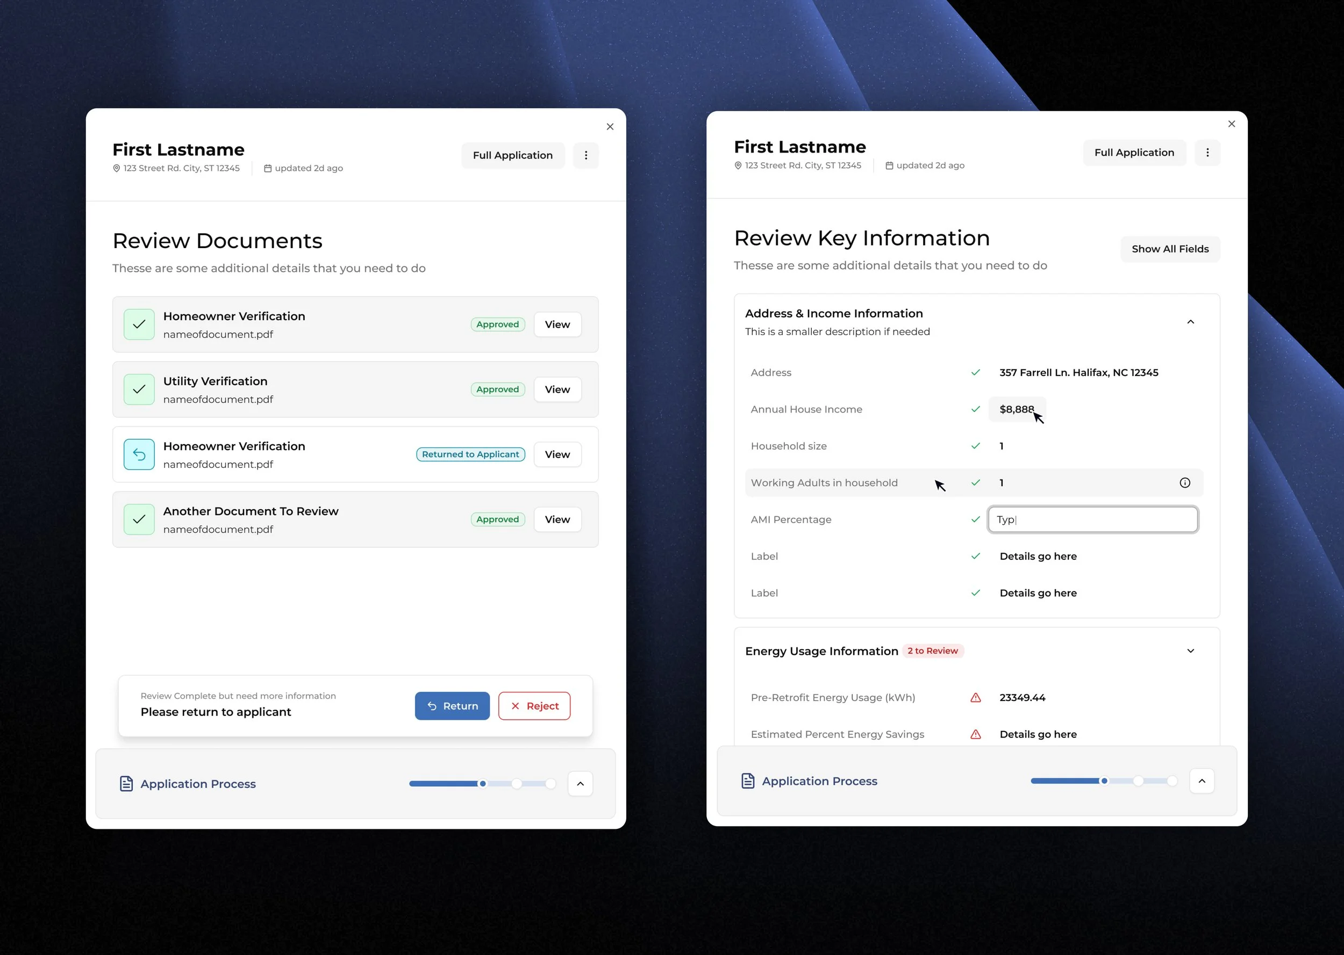Click middle step on left progress slider
This screenshot has width=1344, height=955.
516,783
